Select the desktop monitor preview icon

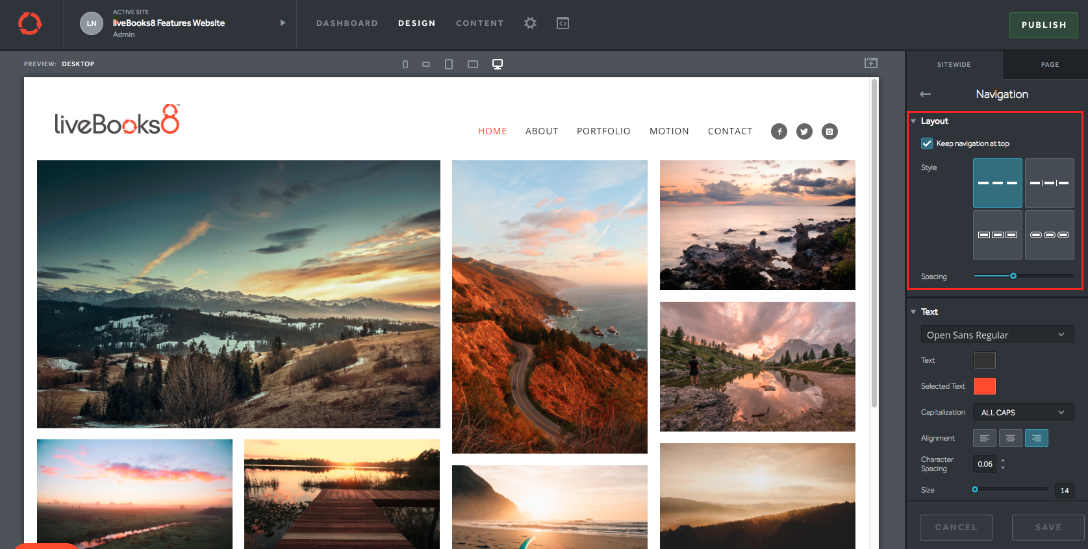point(498,64)
